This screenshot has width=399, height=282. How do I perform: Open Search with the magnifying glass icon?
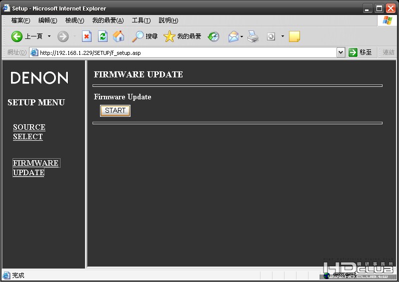point(137,36)
